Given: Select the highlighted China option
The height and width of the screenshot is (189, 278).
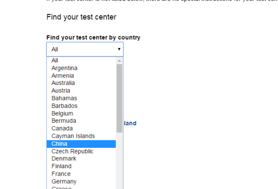Looking at the screenshot, I should 81,143.
